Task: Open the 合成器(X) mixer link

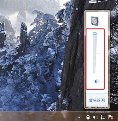Action: (97, 100)
